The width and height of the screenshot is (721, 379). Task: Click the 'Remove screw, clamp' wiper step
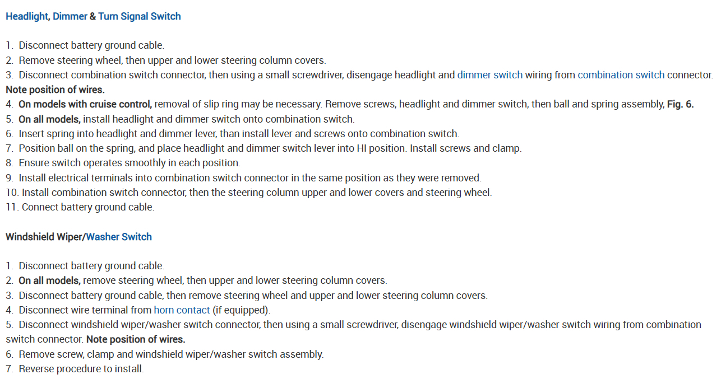click(x=171, y=354)
